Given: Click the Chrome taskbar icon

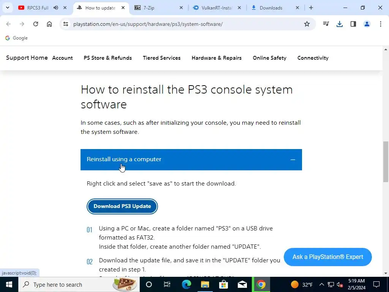Looking at the screenshot, I should 261,284.
